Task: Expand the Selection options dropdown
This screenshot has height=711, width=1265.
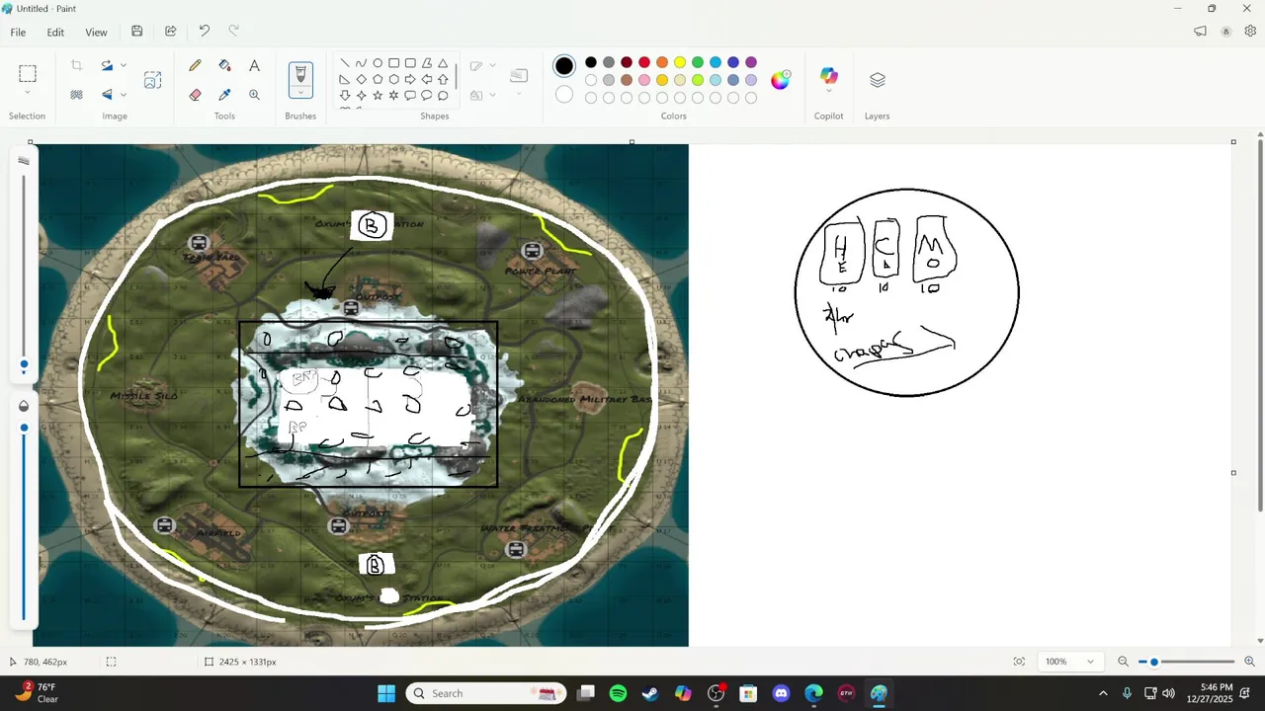Action: click(x=28, y=93)
